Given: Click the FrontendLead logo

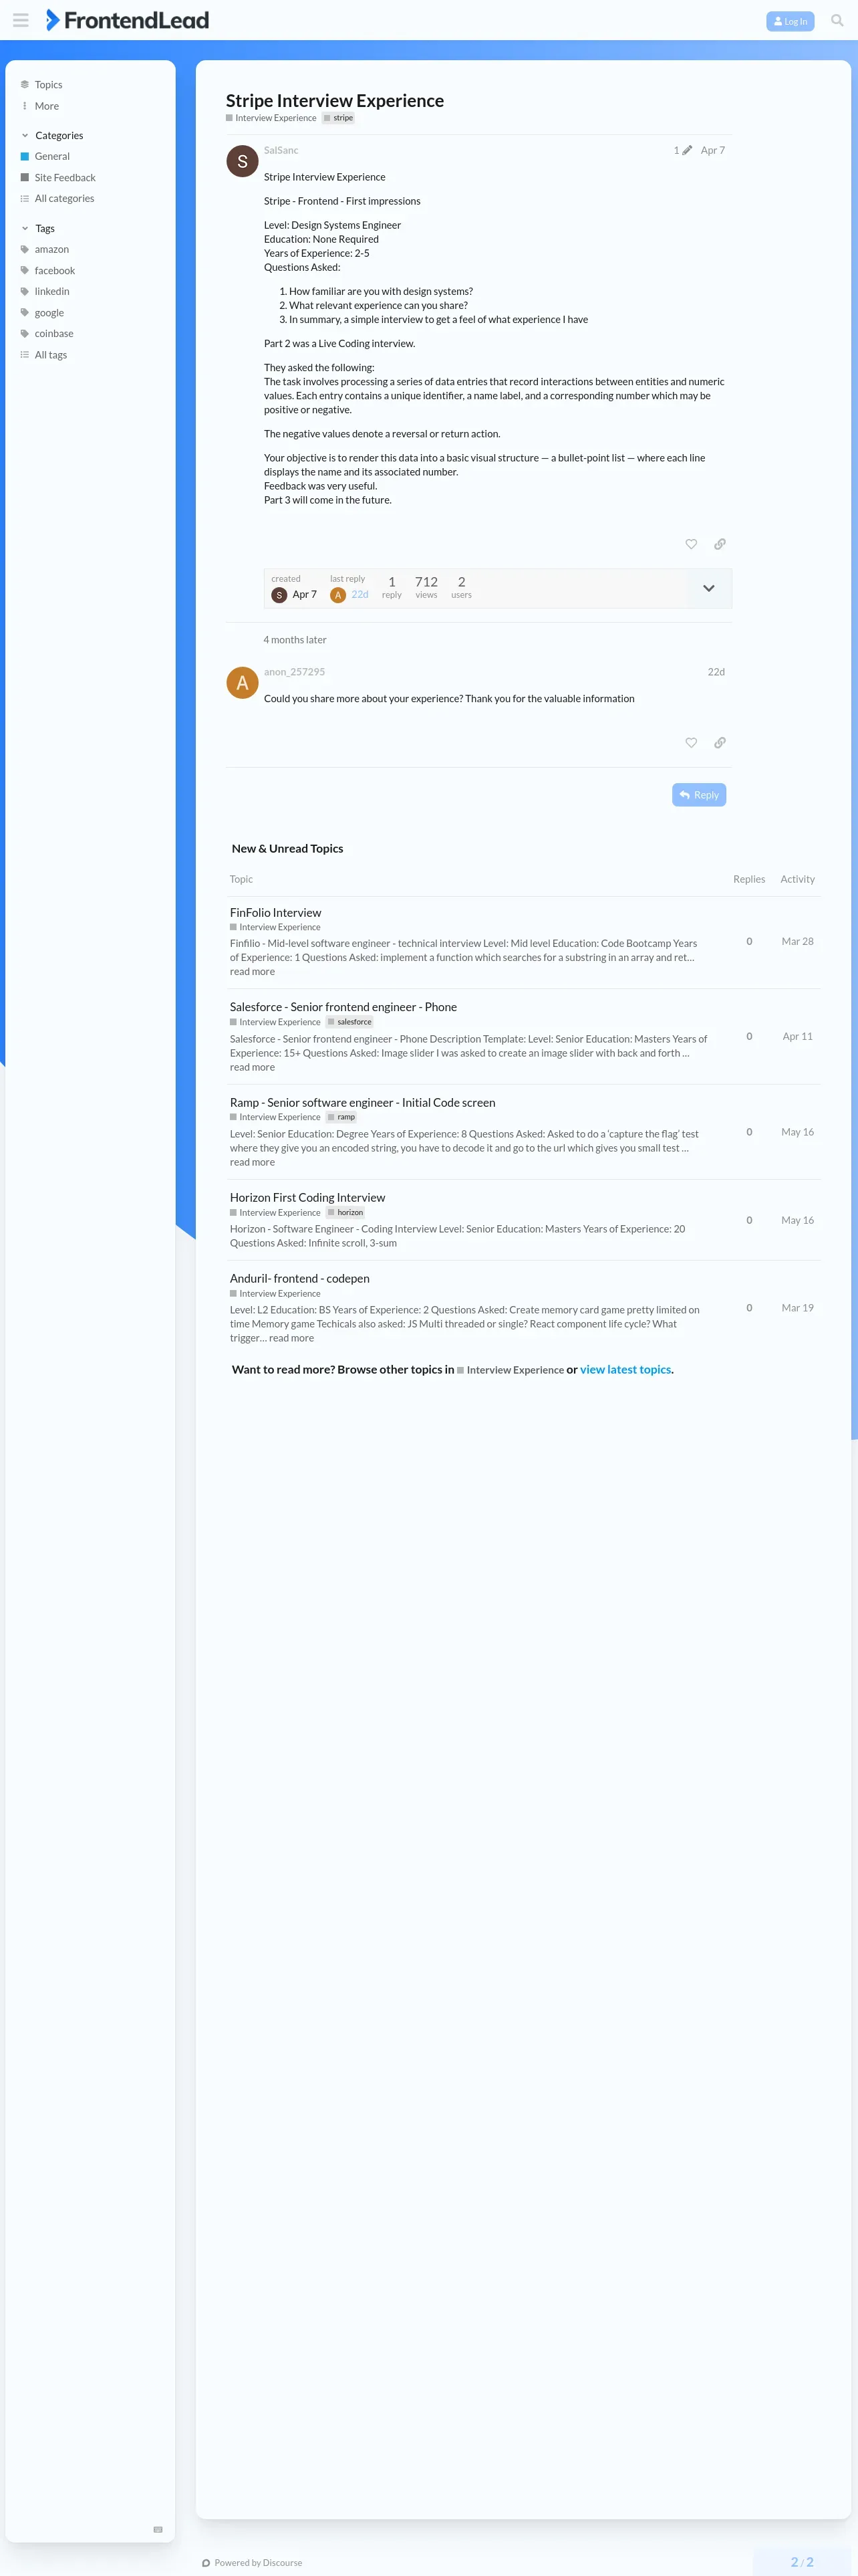Looking at the screenshot, I should point(127,20).
